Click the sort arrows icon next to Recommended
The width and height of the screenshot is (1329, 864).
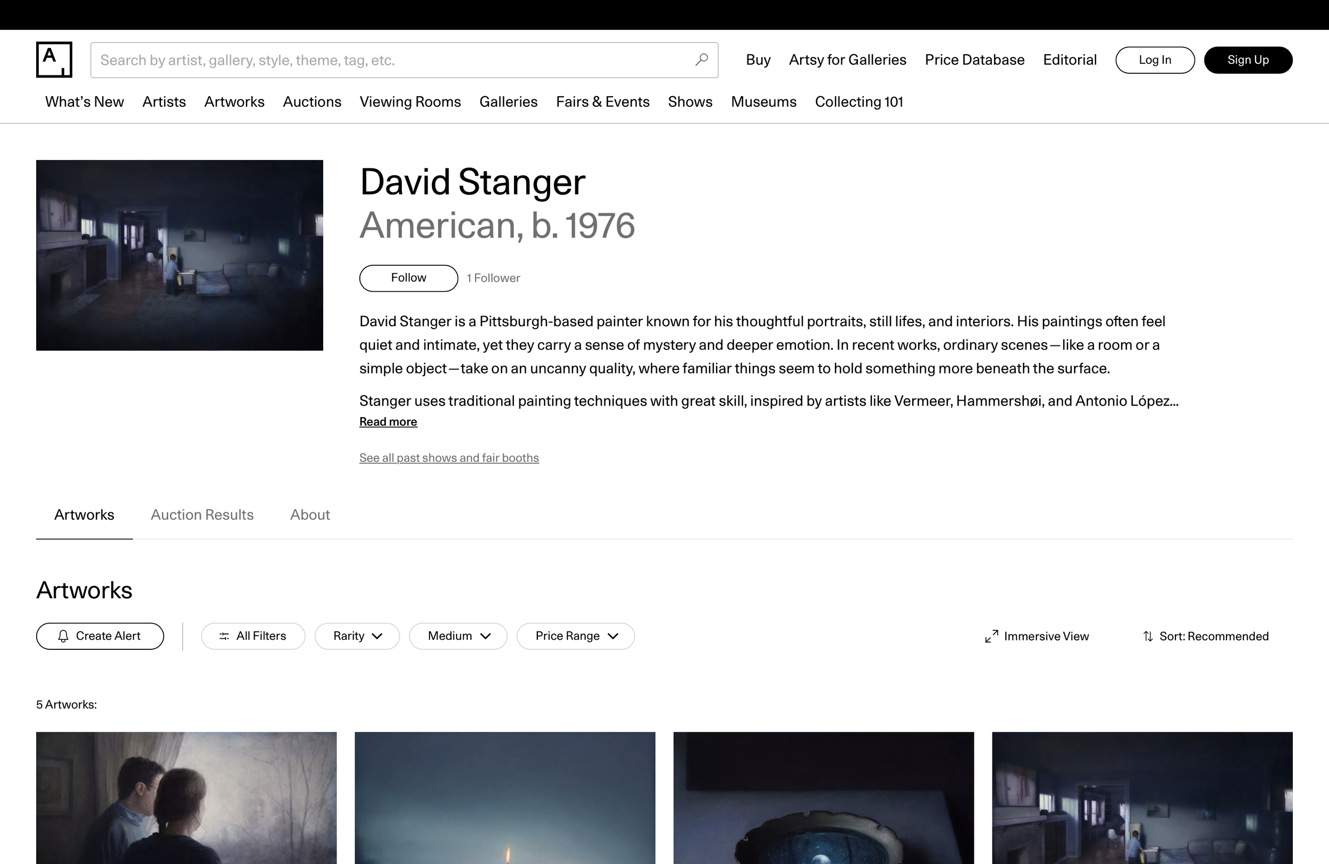click(x=1148, y=636)
